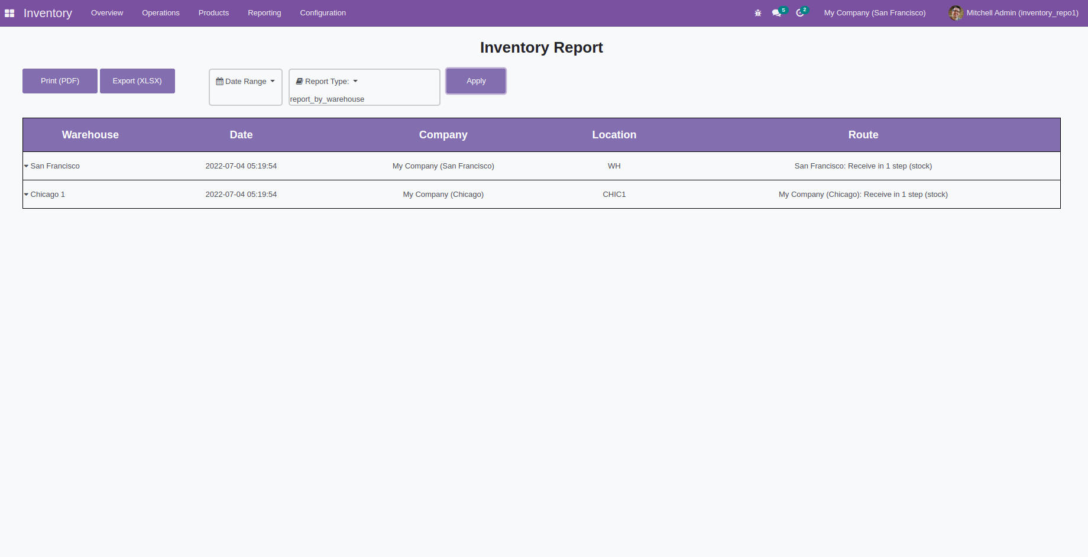Open the apps grid home menu icon
This screenshot has width=1088, height=557.
click(9, 13)
